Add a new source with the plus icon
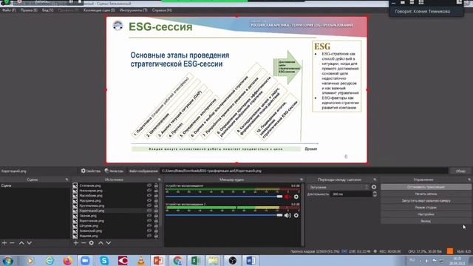The height and width of the screenshot is (266, 473). point(76,243)
